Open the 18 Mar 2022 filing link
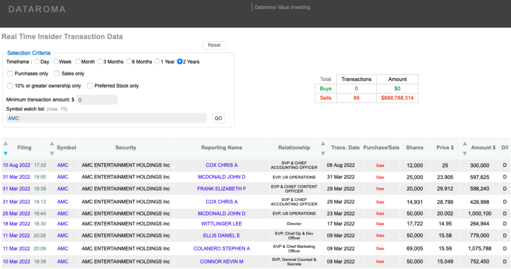Viewport: 511px width, 269px height. coord(16,224)
